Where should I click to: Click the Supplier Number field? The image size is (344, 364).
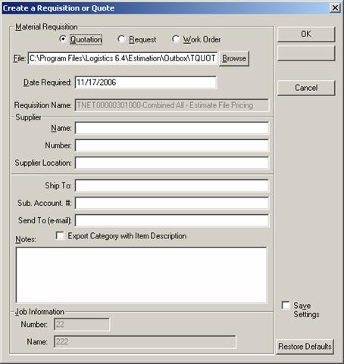click(172, 145)
